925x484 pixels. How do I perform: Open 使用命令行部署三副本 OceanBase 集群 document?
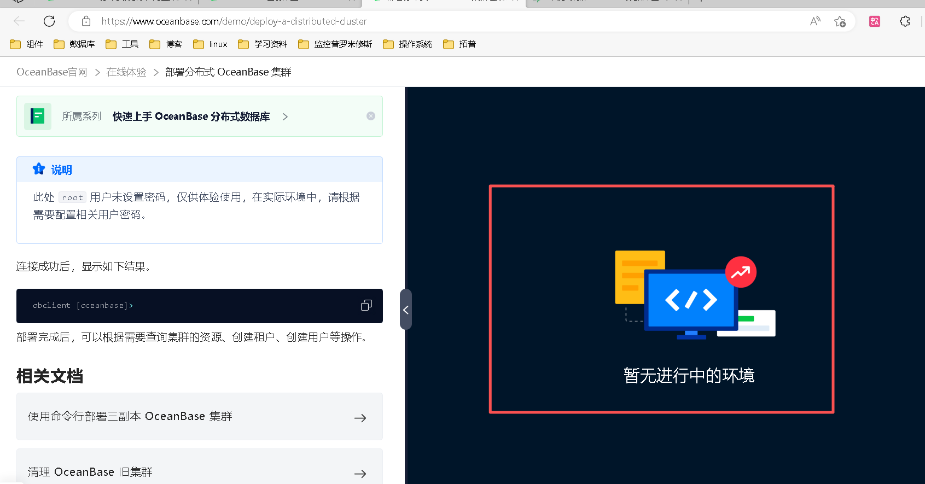click(200, 417)
